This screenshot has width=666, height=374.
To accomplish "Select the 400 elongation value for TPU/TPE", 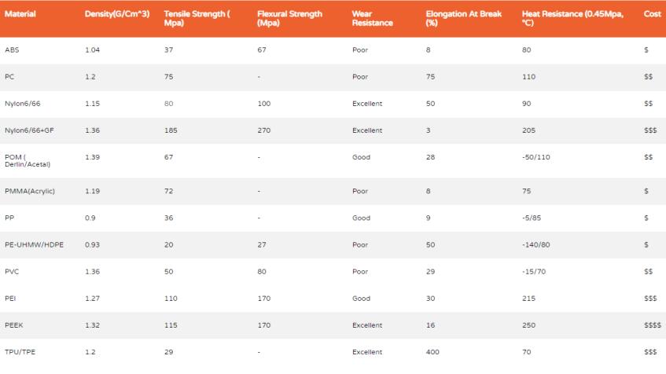I will (432, 352).
